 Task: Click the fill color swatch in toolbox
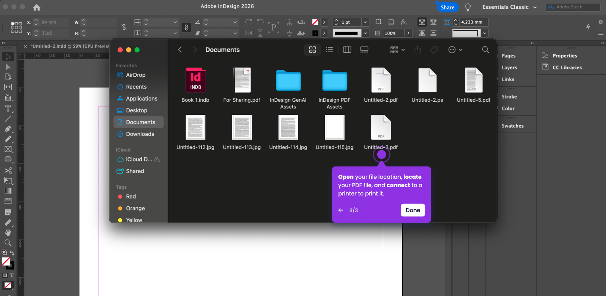(6, 261)
